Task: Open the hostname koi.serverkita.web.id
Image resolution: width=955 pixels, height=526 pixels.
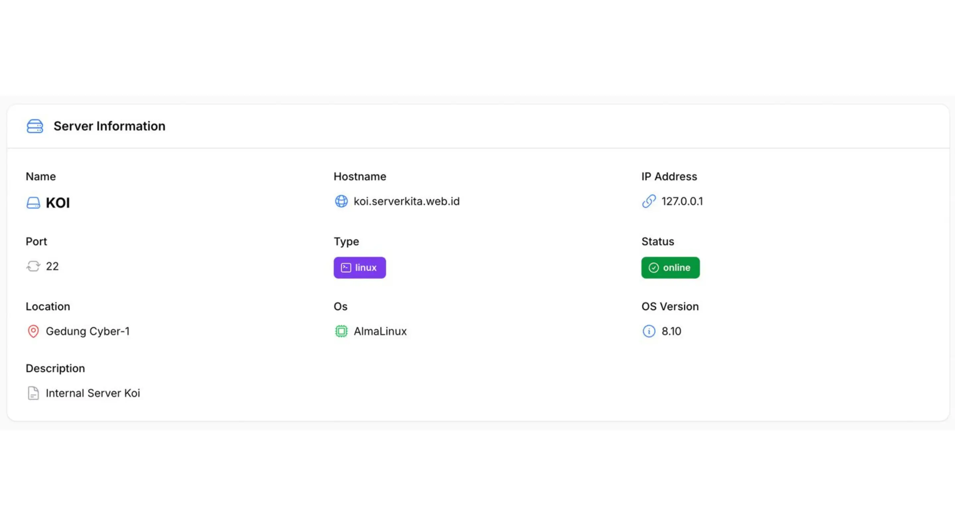Action: pyautogui.click(x=407, y=201)
